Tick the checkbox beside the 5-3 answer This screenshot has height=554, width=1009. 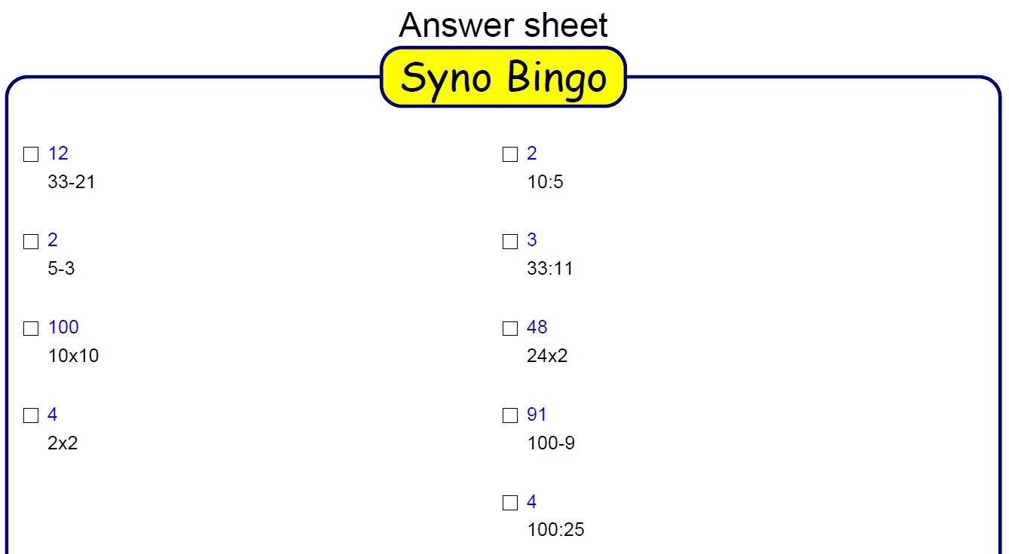pos(31,242)
